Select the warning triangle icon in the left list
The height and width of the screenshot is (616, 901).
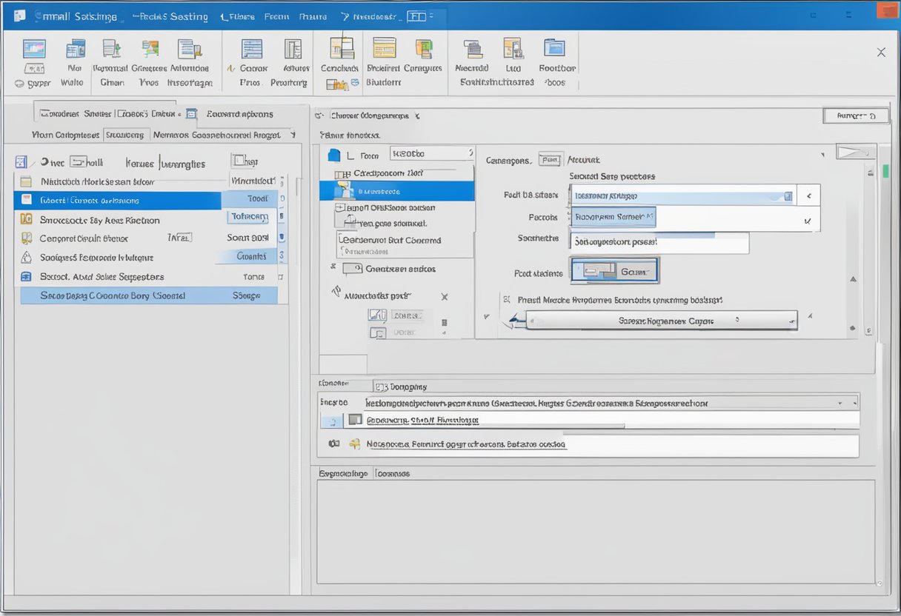point(24,258)
